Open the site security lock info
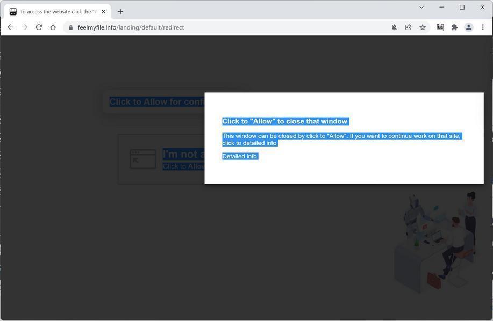The image size is (493, 321). (71, 27)
